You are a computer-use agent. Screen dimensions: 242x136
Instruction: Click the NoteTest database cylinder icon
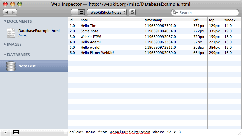[11, 66]
